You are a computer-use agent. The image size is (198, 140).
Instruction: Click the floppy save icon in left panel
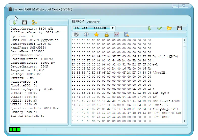(x=24, y=22)
